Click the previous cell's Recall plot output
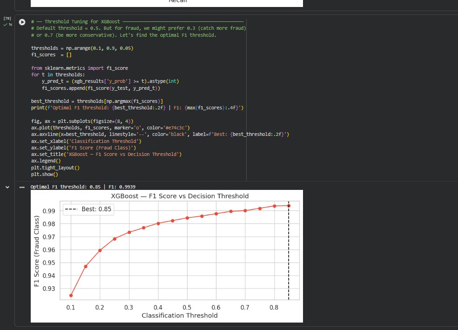Viewport: 458px width, 330px height. 167,3
